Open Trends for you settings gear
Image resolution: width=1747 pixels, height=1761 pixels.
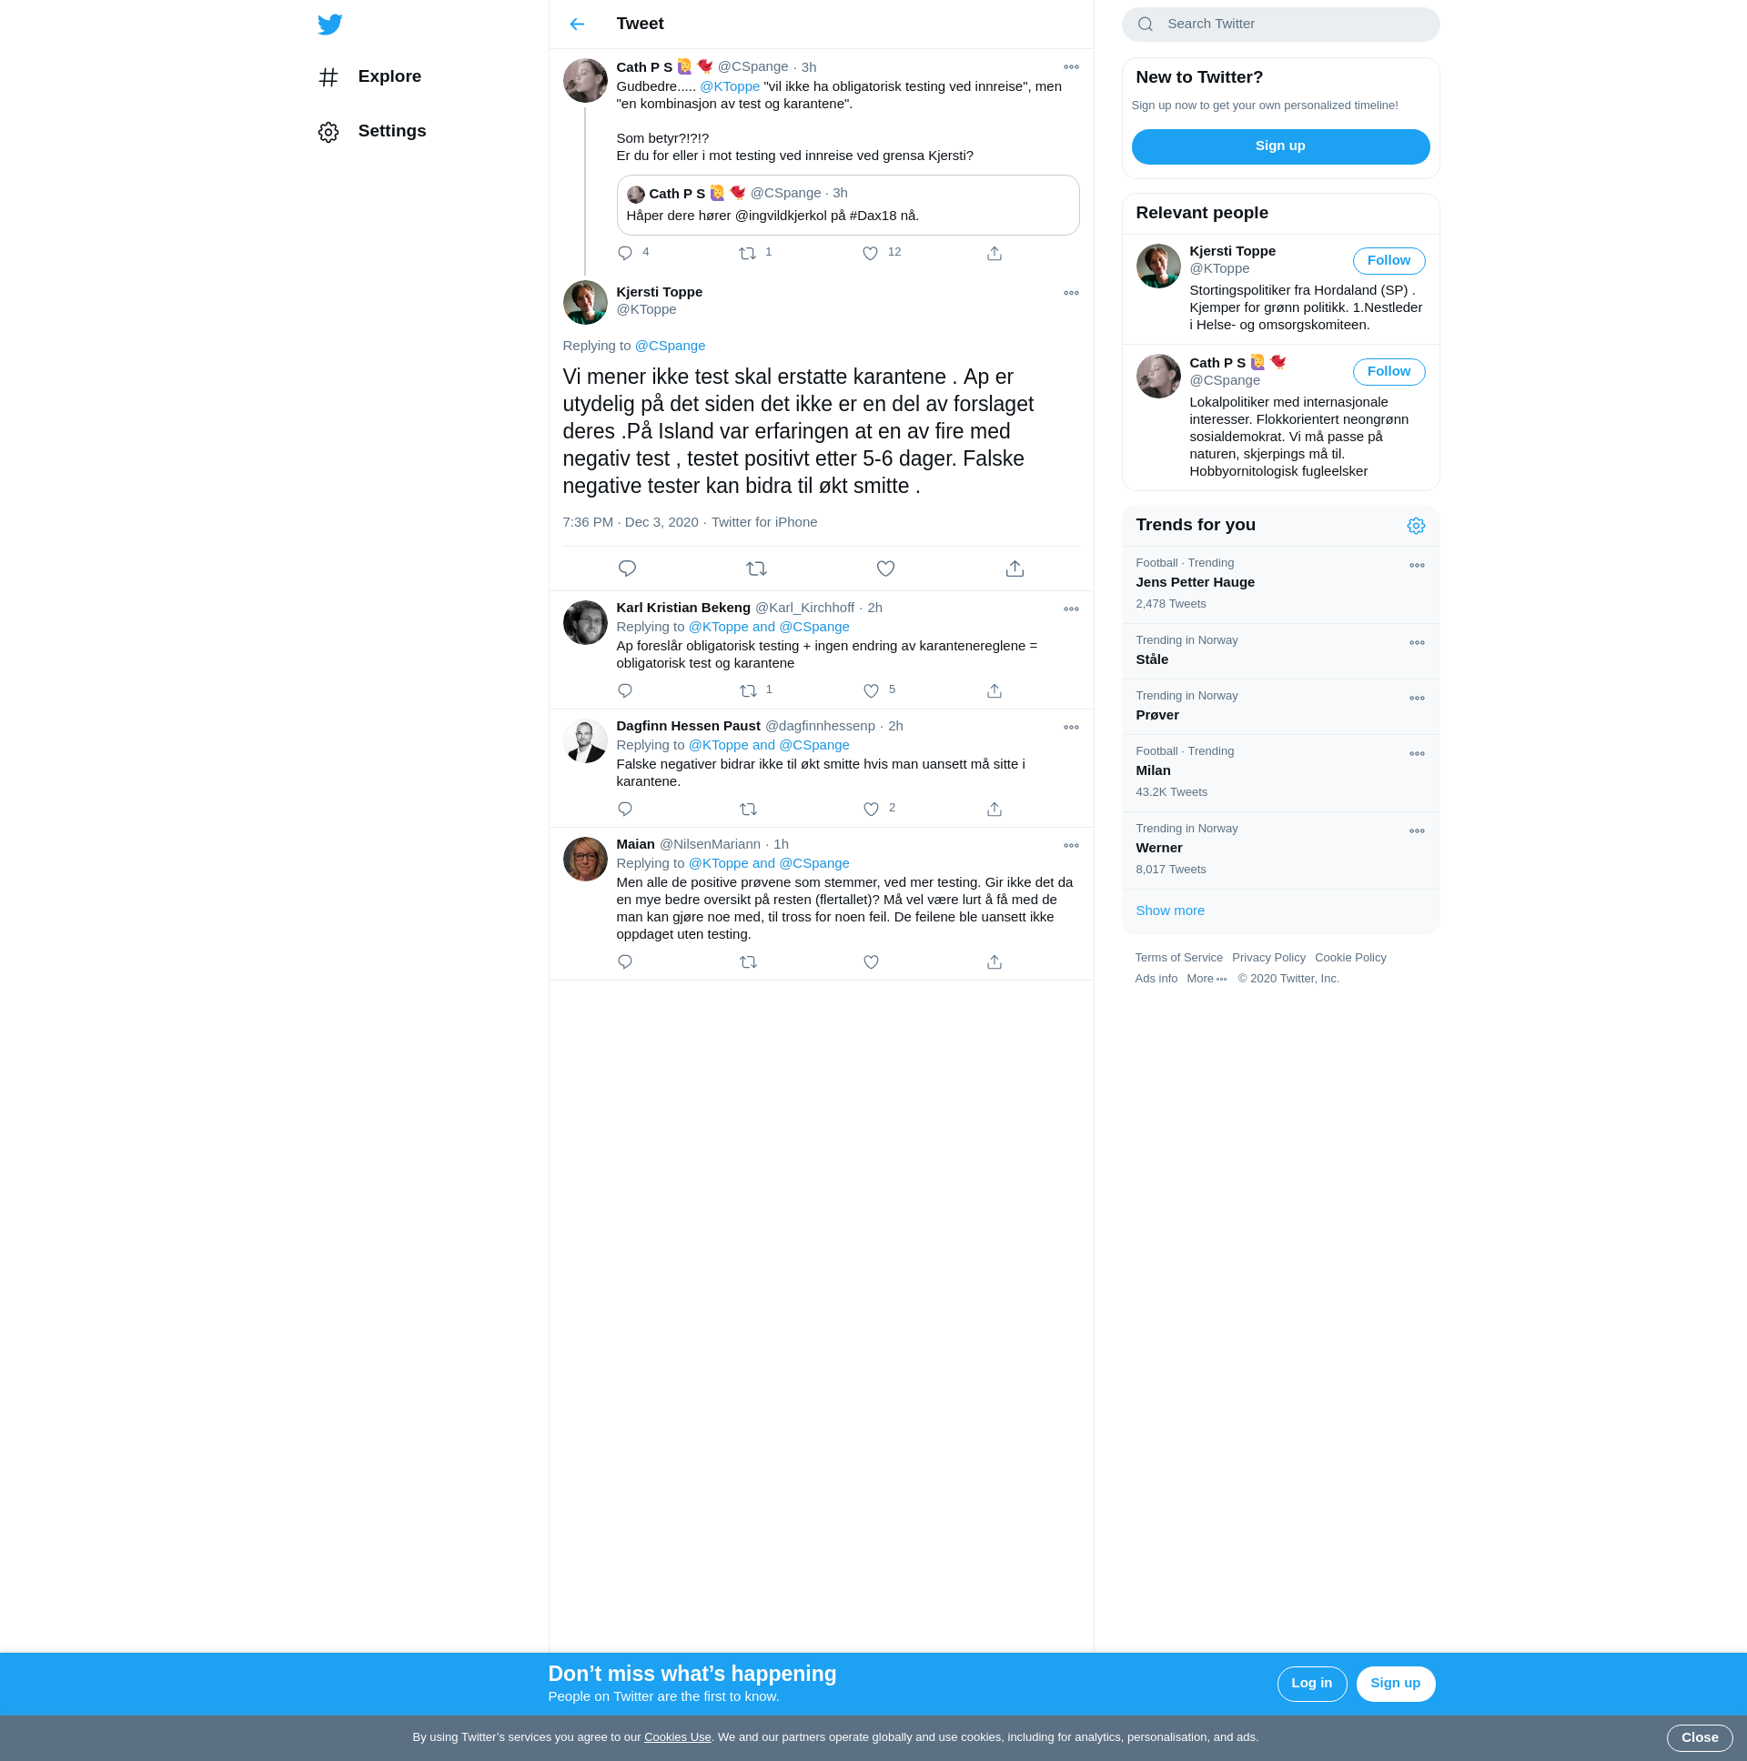point(1416,526)
